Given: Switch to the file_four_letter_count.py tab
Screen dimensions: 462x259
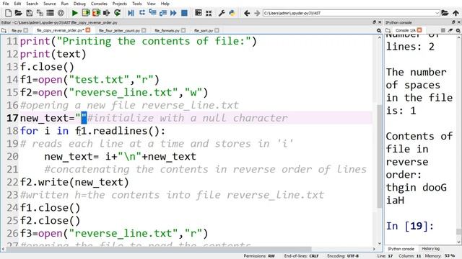Looking at the screenshot, I should [x=119, y=30].
